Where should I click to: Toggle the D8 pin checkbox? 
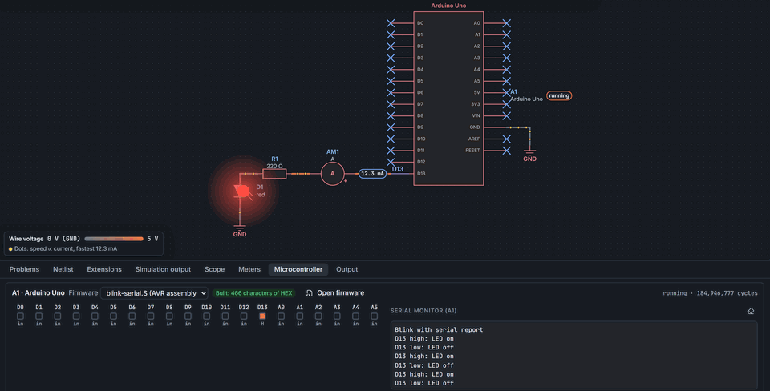[169, 316]
